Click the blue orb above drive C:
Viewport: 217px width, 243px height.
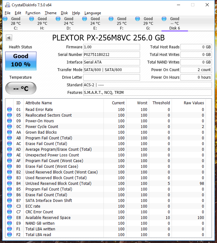tap(5, 19)
